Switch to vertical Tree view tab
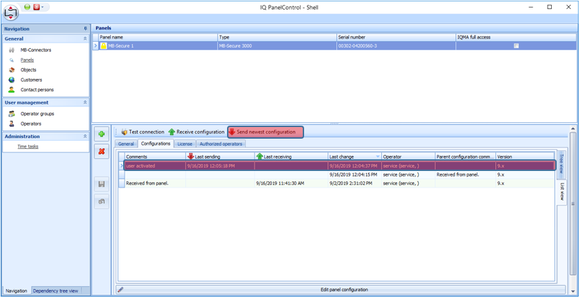The height and width of the screenshot is (298, 580). pos(561,165)
